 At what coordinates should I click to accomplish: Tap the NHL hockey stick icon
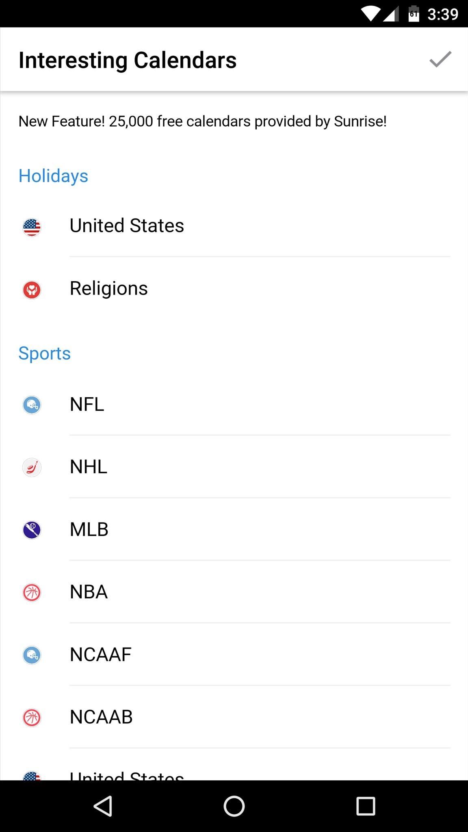tap(32, 468)
